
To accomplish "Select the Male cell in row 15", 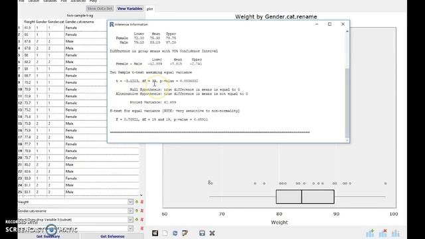I will click(x=69, y=123).
